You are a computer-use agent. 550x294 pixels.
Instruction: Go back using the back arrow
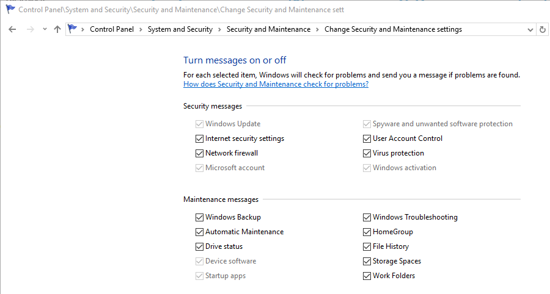pos(12,29)
